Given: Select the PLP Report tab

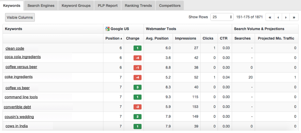Looking at the screenshot, I should point(108,6).
